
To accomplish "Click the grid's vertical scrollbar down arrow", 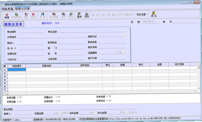I will click(x=199, y=88).
